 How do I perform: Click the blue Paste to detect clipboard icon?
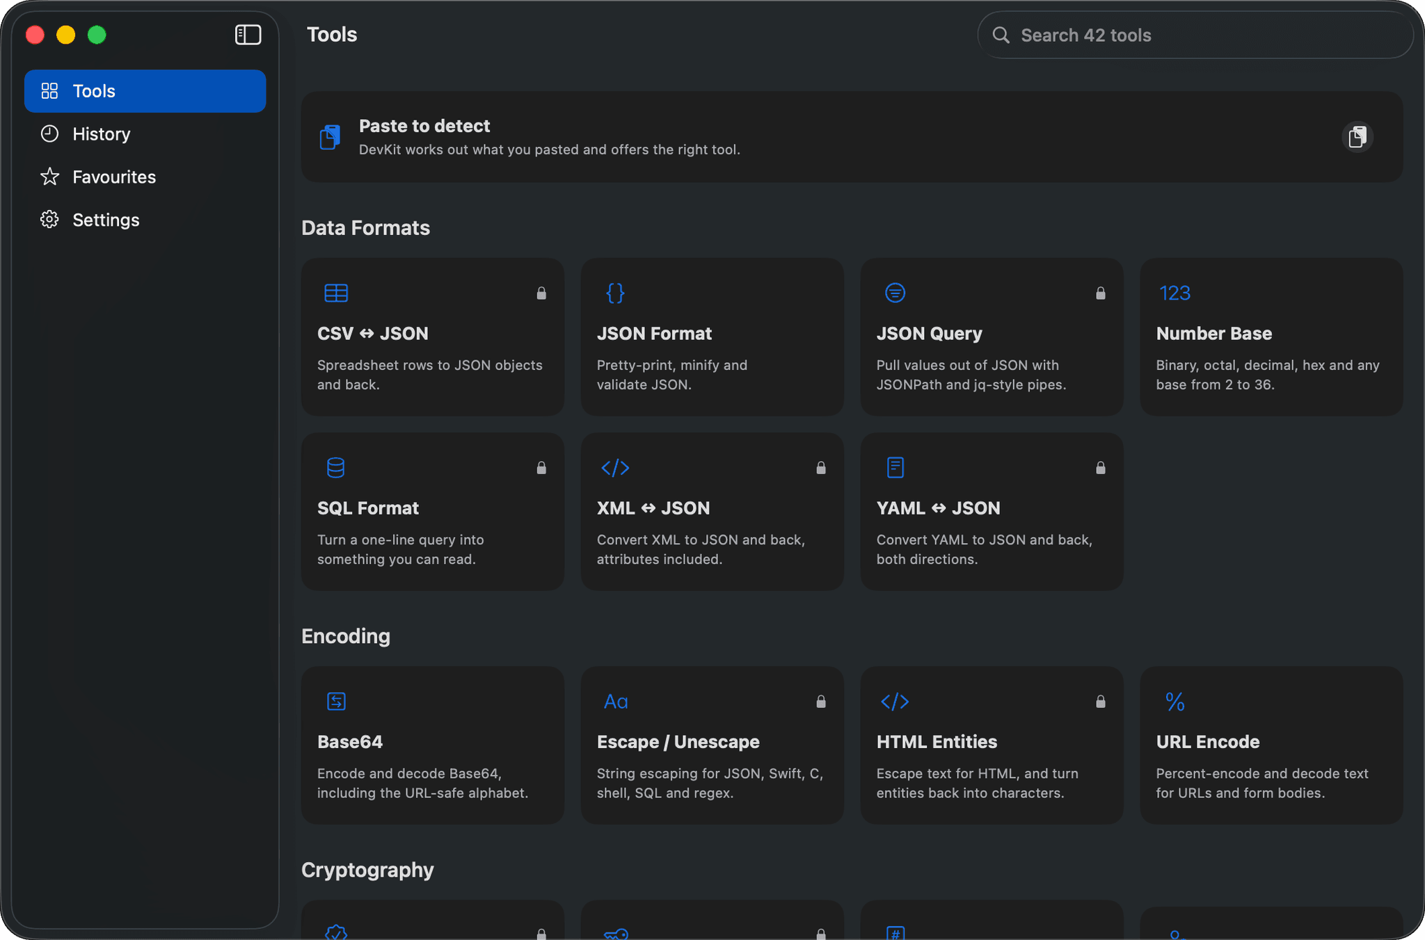[x=331, y=137]
